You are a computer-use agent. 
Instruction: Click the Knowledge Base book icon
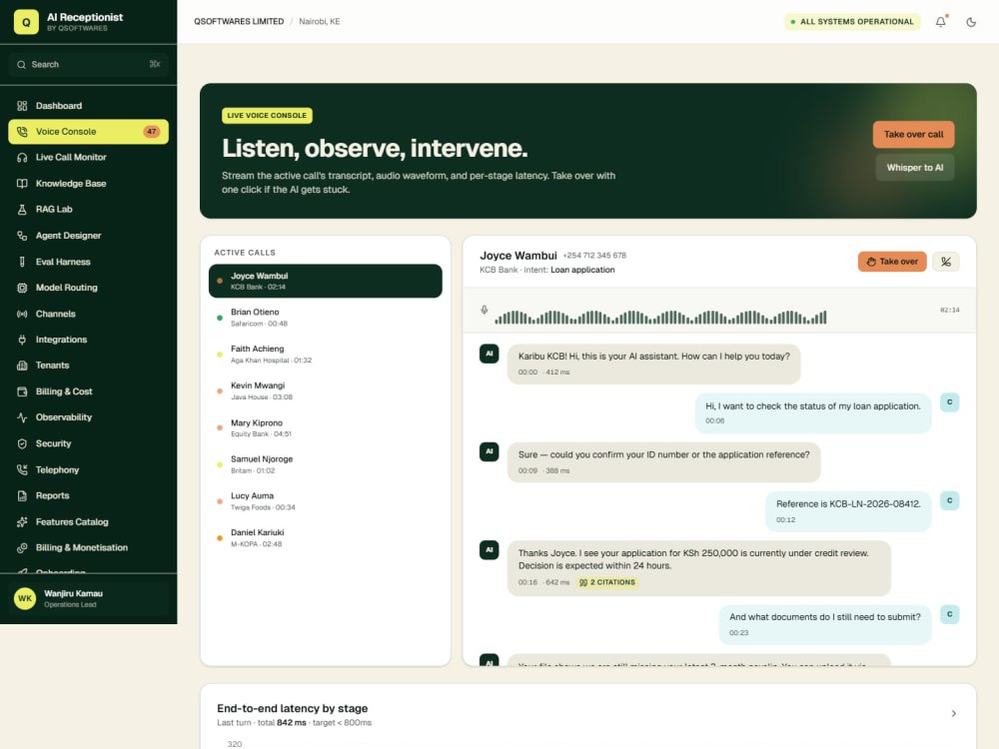tap(22, 184)
